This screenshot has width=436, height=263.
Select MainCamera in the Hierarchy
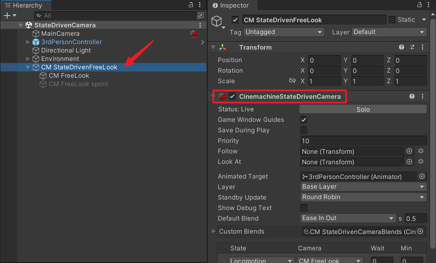click(x=60, y=34)
